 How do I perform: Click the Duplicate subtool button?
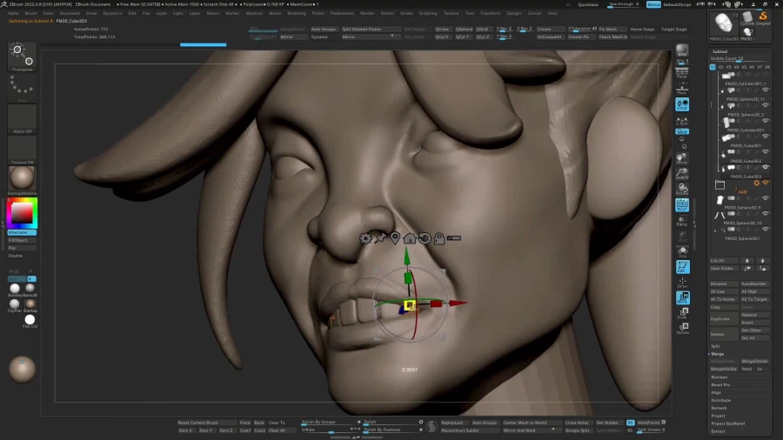[724, 318]
